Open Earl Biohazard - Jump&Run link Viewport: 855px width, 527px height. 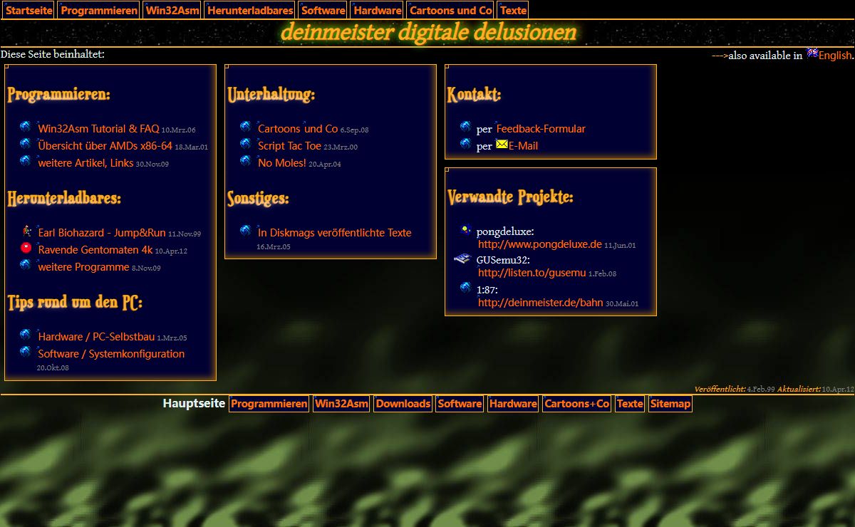101,233
